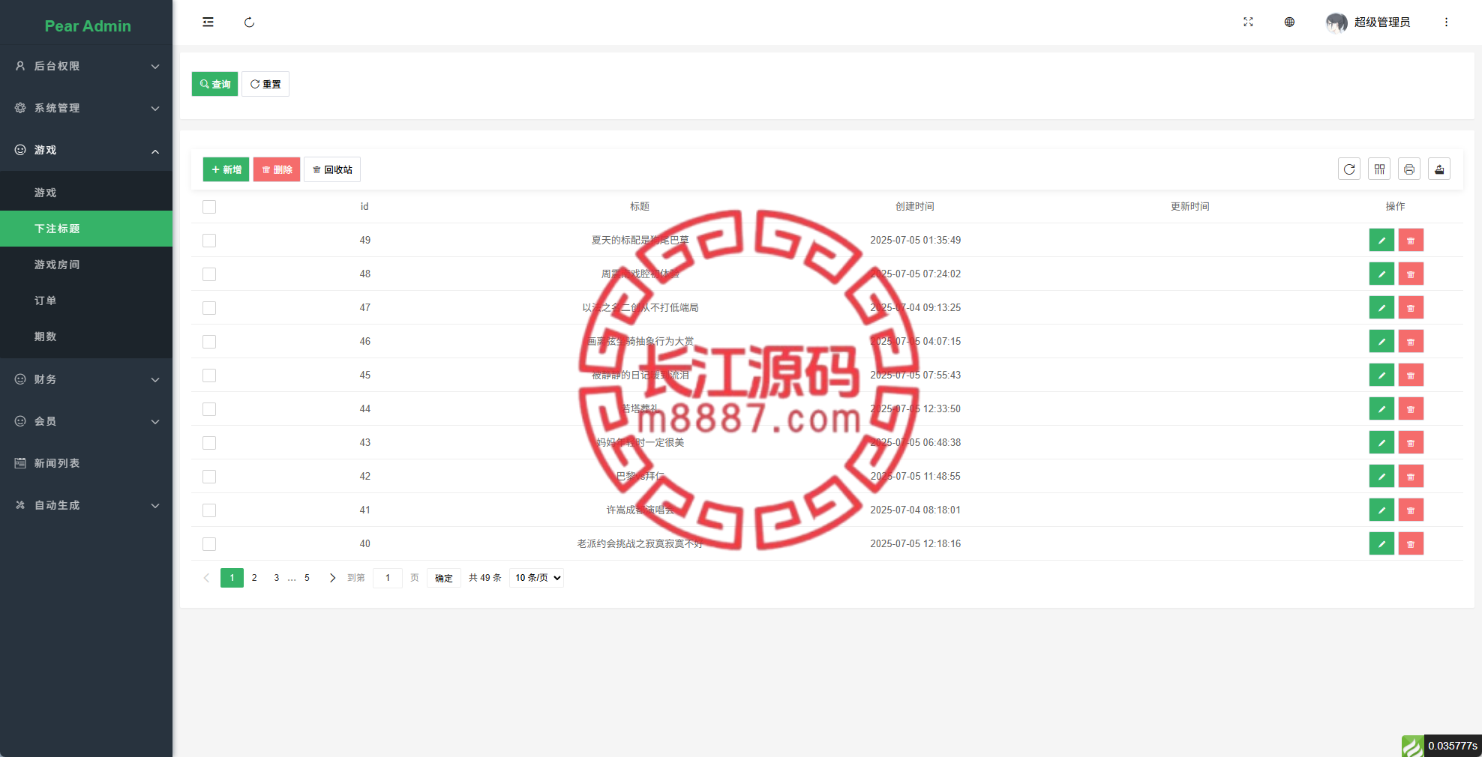
Task: Check the checkbox for row id 47
Action: (209, 308)
